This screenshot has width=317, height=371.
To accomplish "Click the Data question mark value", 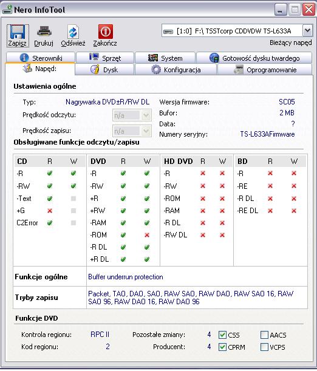I will [x=293, y=123].
